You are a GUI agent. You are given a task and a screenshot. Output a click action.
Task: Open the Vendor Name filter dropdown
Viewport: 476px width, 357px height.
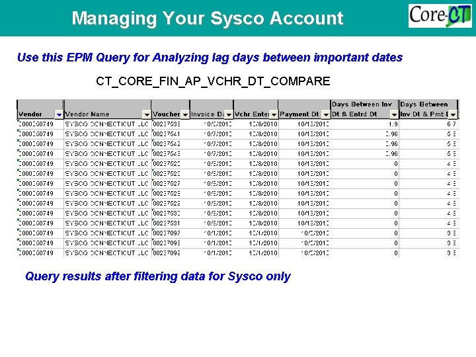tap(147, 114)
